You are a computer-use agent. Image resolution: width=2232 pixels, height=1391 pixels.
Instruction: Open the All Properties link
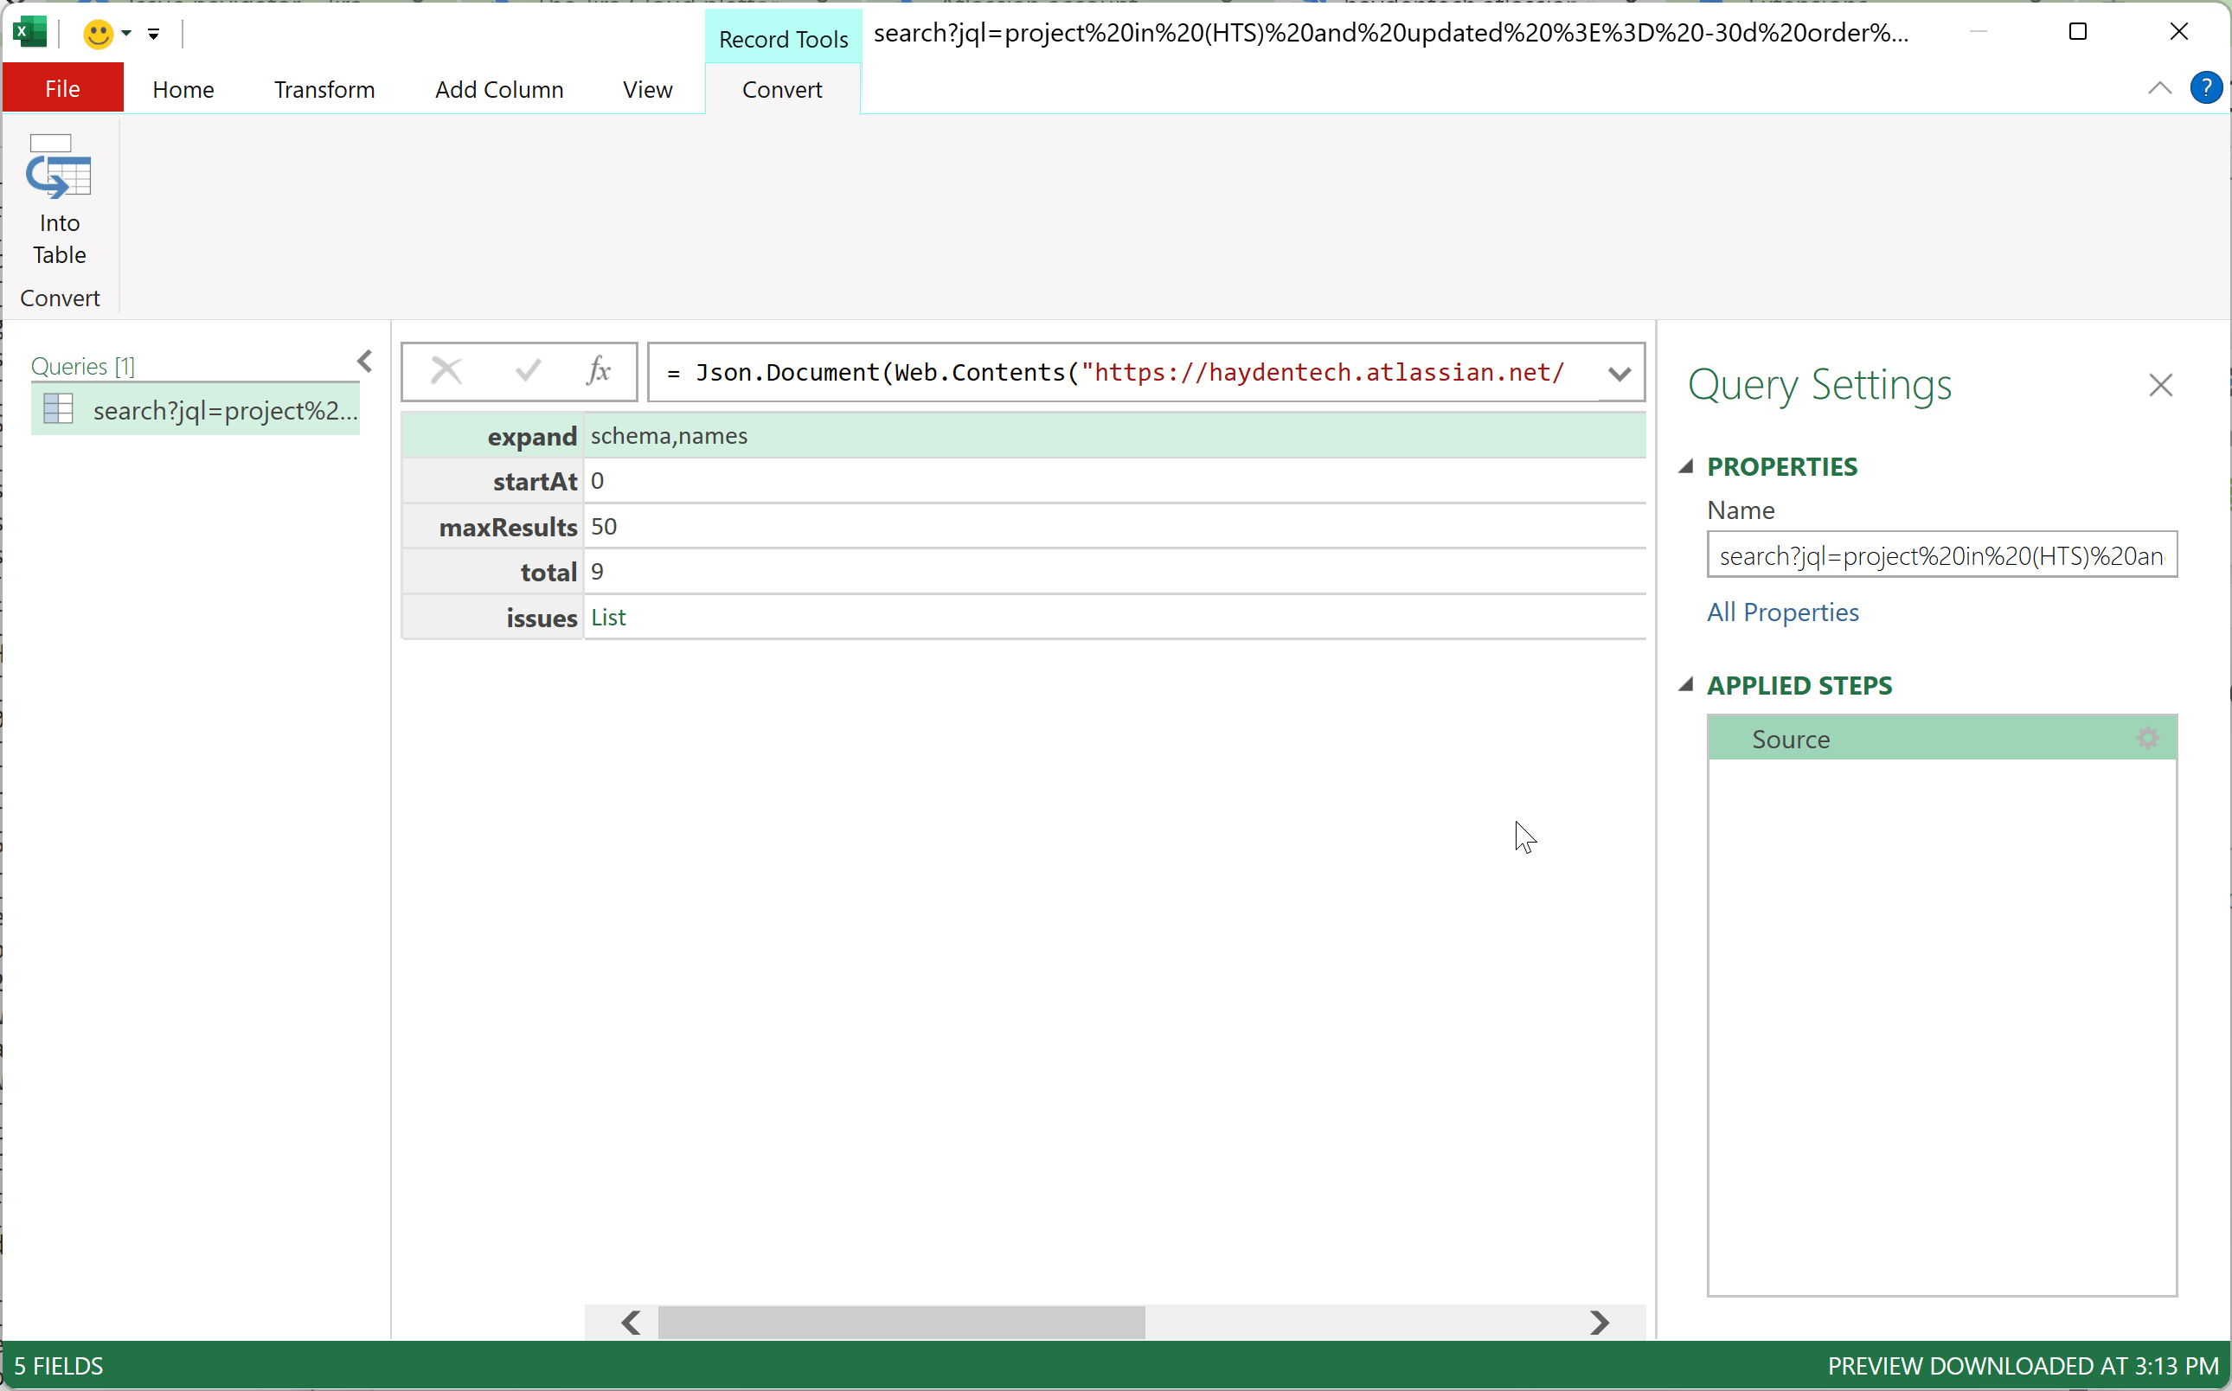(x=1782, y=612)
